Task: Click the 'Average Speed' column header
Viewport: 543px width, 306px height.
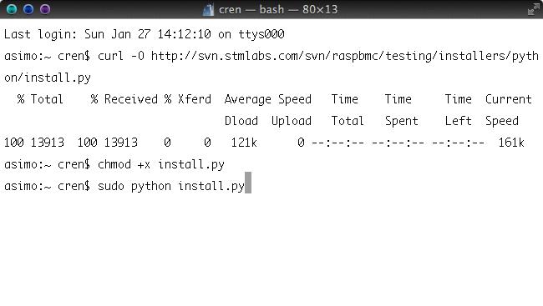Action: click(x=267, y=99)
